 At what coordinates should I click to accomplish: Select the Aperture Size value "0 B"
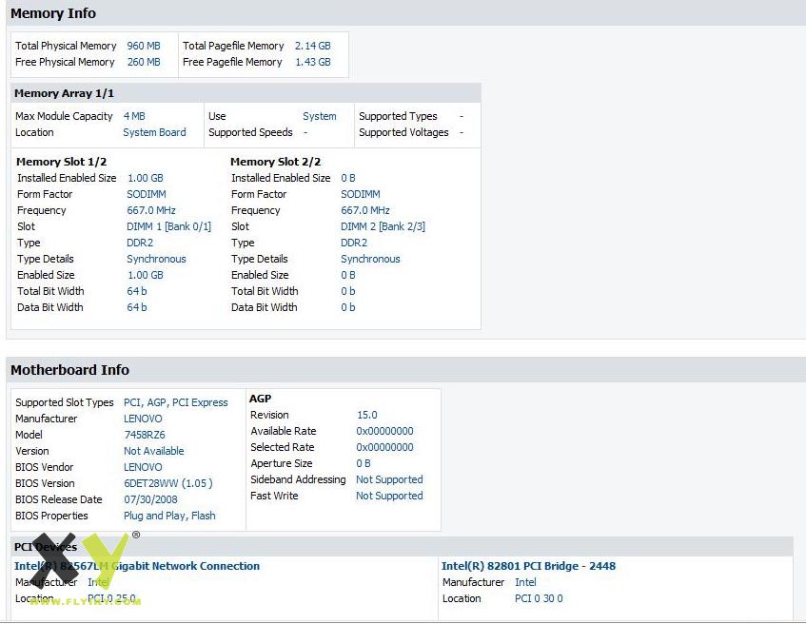(x=364, y=463)
